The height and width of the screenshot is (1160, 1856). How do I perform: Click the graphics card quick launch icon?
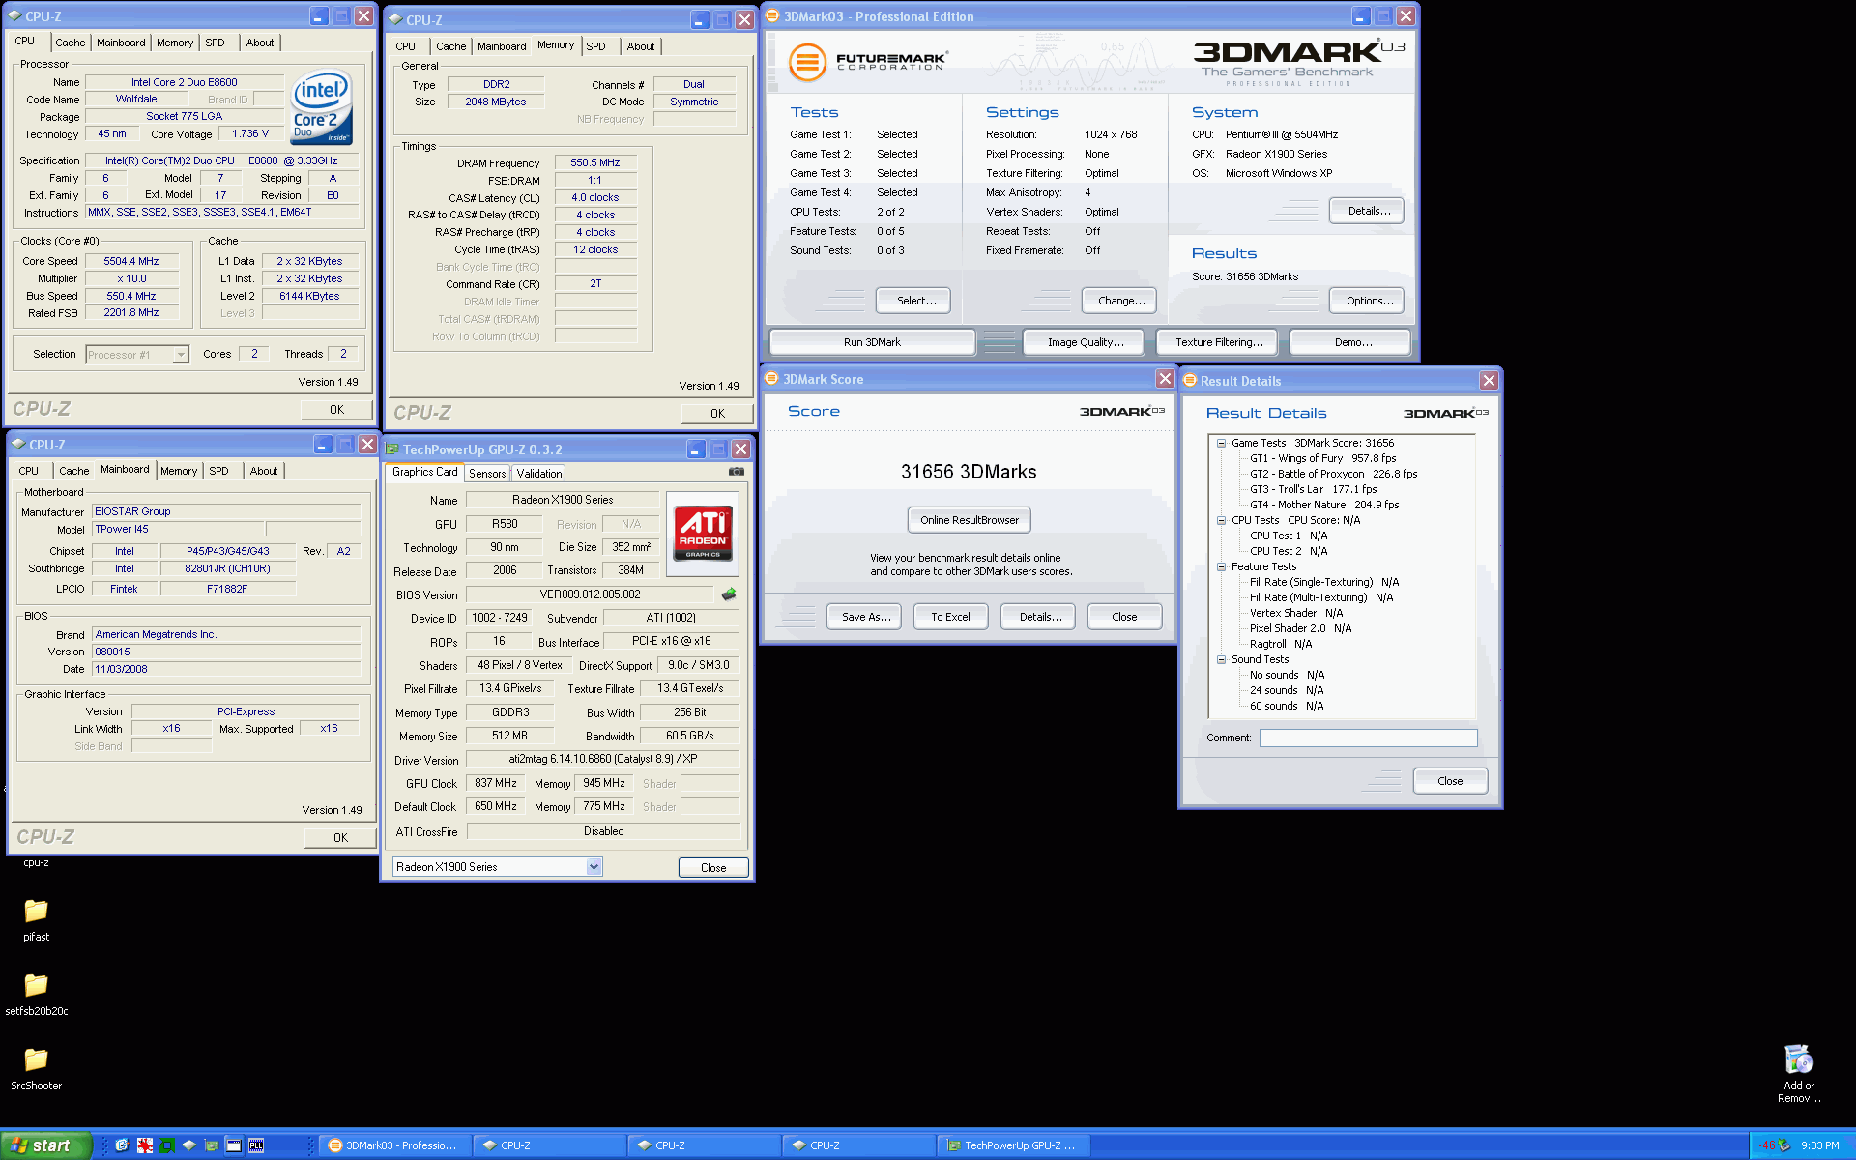click(212, 1145)
